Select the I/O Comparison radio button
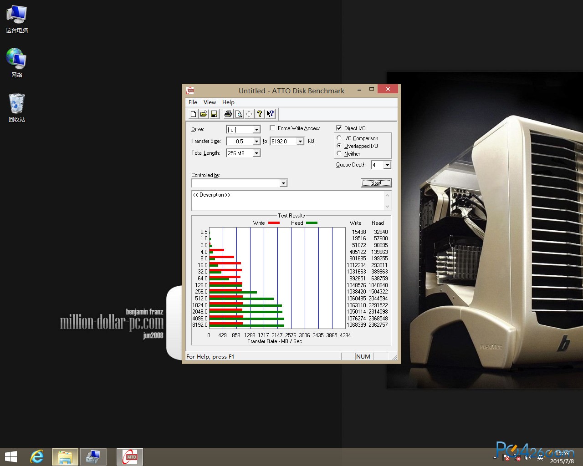The height and width of the screenshot is (466, 583). (339, 138)
